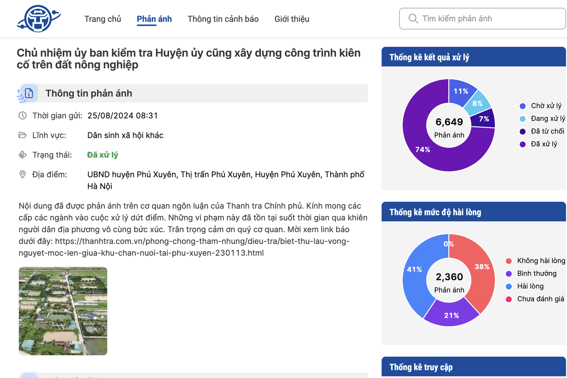Image resolution: width=567 pixels, height=378 pixels.
Task: Click the folder icon beside Lĩnh vực
Action: (x=23, y=135)
